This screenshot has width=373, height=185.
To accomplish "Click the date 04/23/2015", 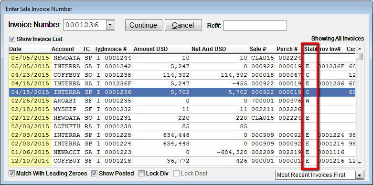I will coord(30,75).
